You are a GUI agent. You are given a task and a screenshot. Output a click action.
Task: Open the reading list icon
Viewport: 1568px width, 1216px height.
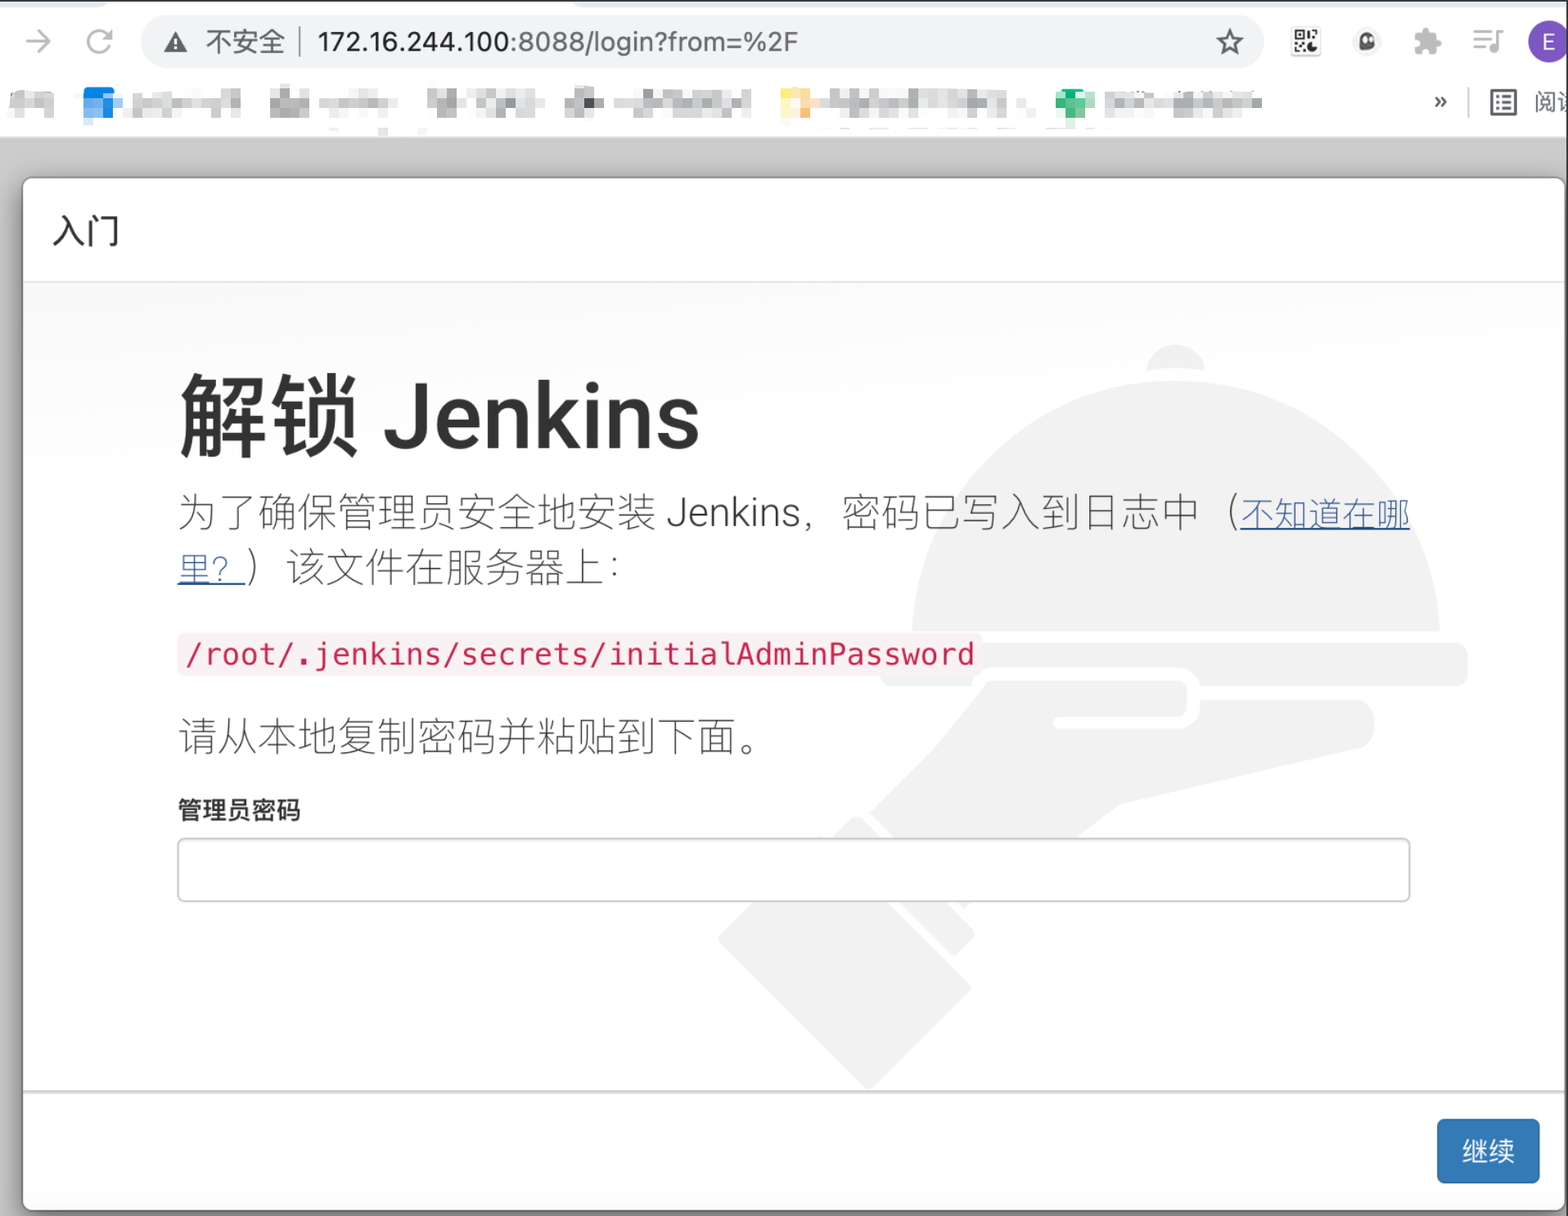pyautogui.click(x=1503, y=102)
